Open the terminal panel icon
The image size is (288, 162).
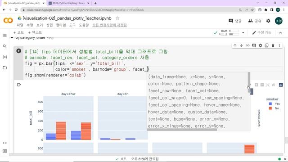click(5, 151)
